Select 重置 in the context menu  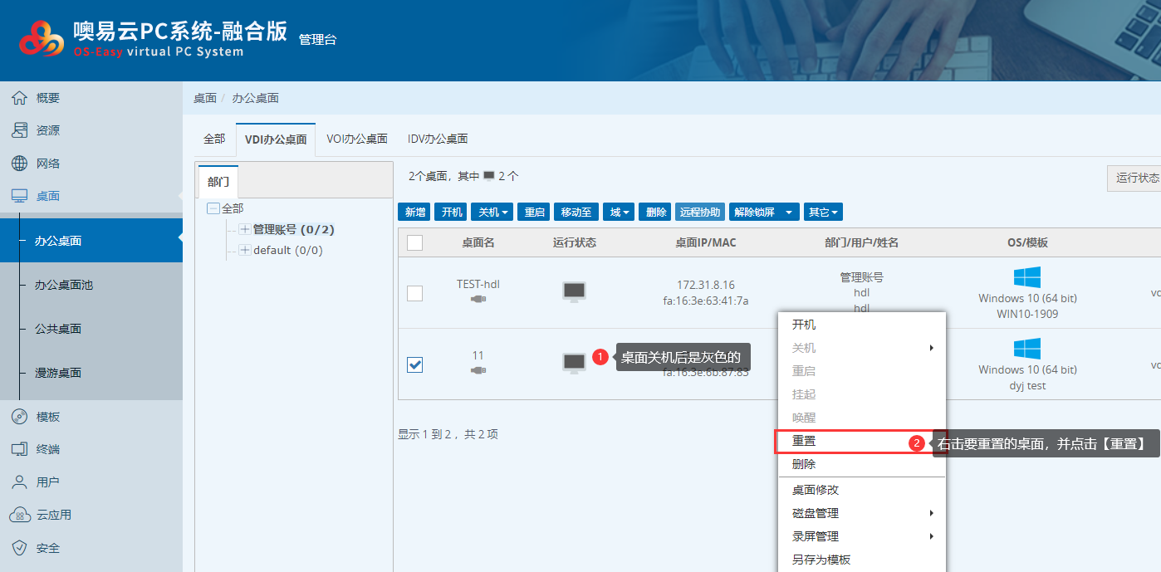click(804, 442)
